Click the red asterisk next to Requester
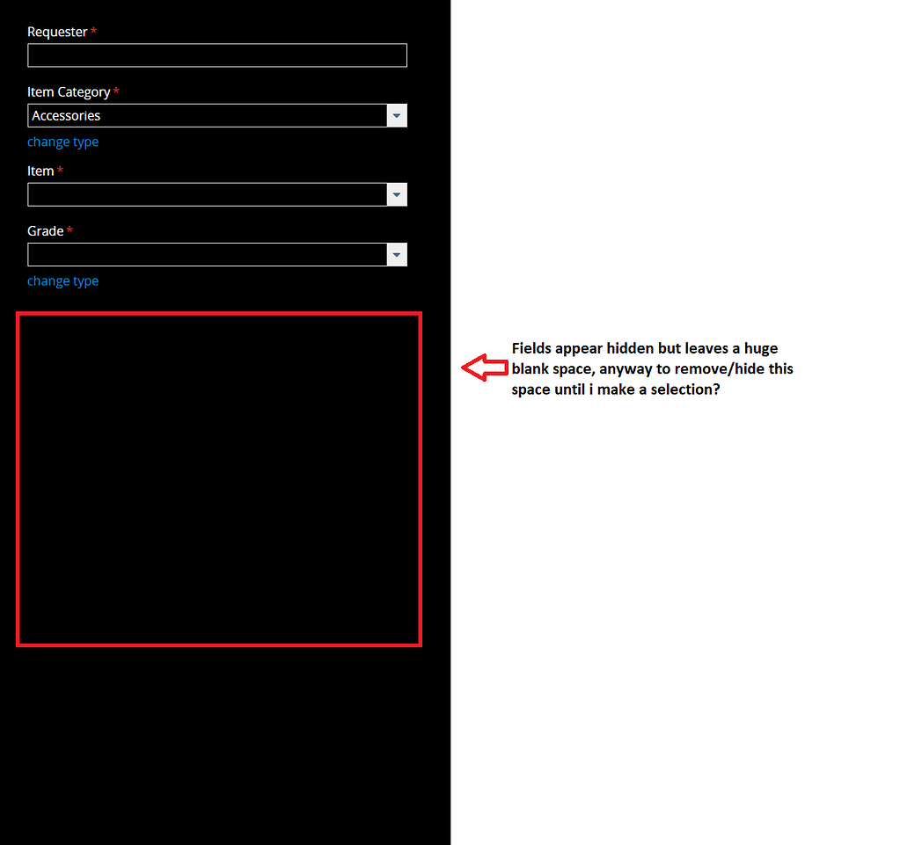The height and width of the screenshot is (845, 900). click(94, 31)
